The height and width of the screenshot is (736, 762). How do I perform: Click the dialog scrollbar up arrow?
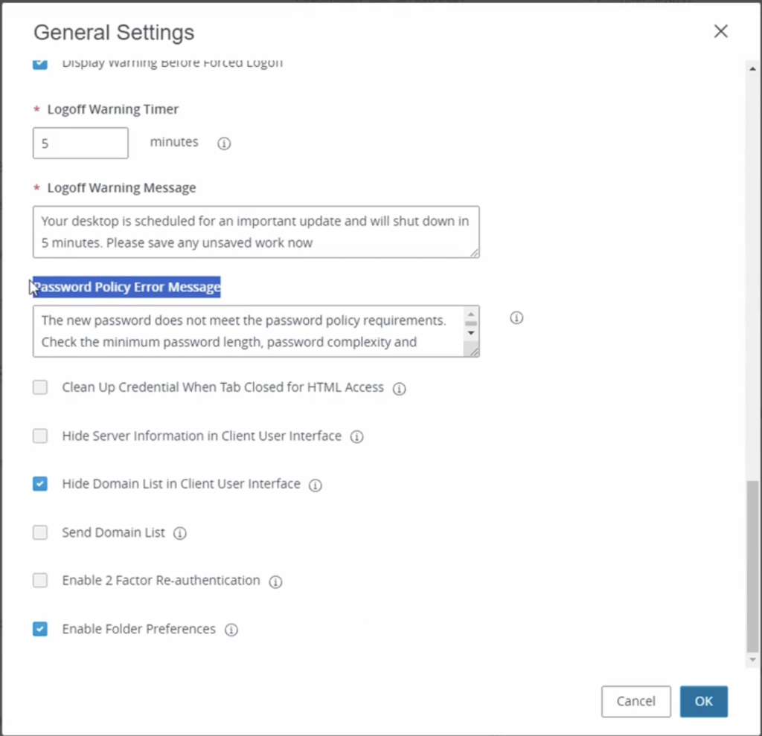(752, 69)
